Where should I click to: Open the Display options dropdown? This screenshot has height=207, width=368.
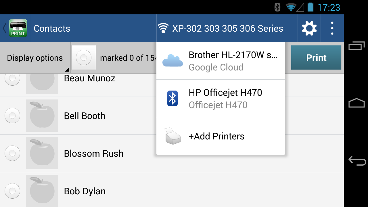(35, 57)
